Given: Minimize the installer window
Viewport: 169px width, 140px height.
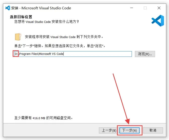Looking at the screenshot, I should tap(132, 8).
